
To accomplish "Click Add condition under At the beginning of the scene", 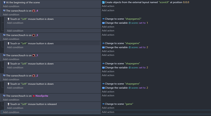I will (x=11, y=6).
